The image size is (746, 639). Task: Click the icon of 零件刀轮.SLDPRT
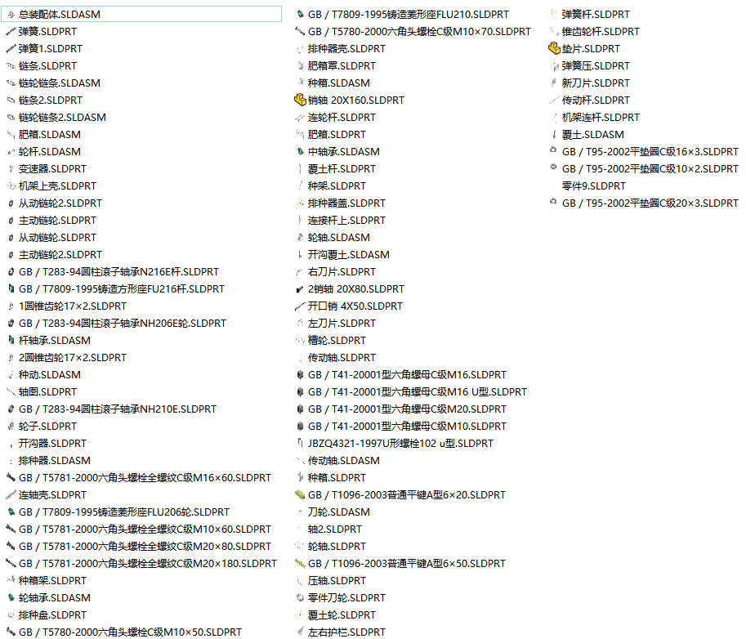click(x=300, y=597)
